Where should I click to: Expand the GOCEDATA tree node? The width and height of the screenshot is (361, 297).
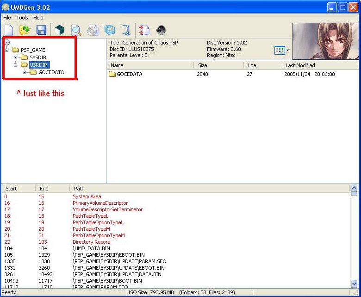[x=25, y=72]
